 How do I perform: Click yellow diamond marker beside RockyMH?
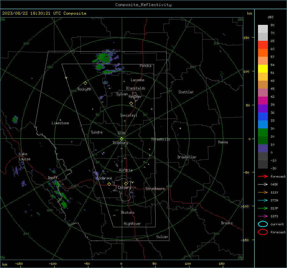85,83
